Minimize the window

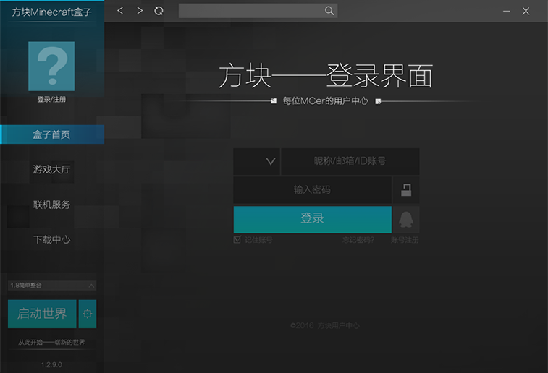coord(507,11)
